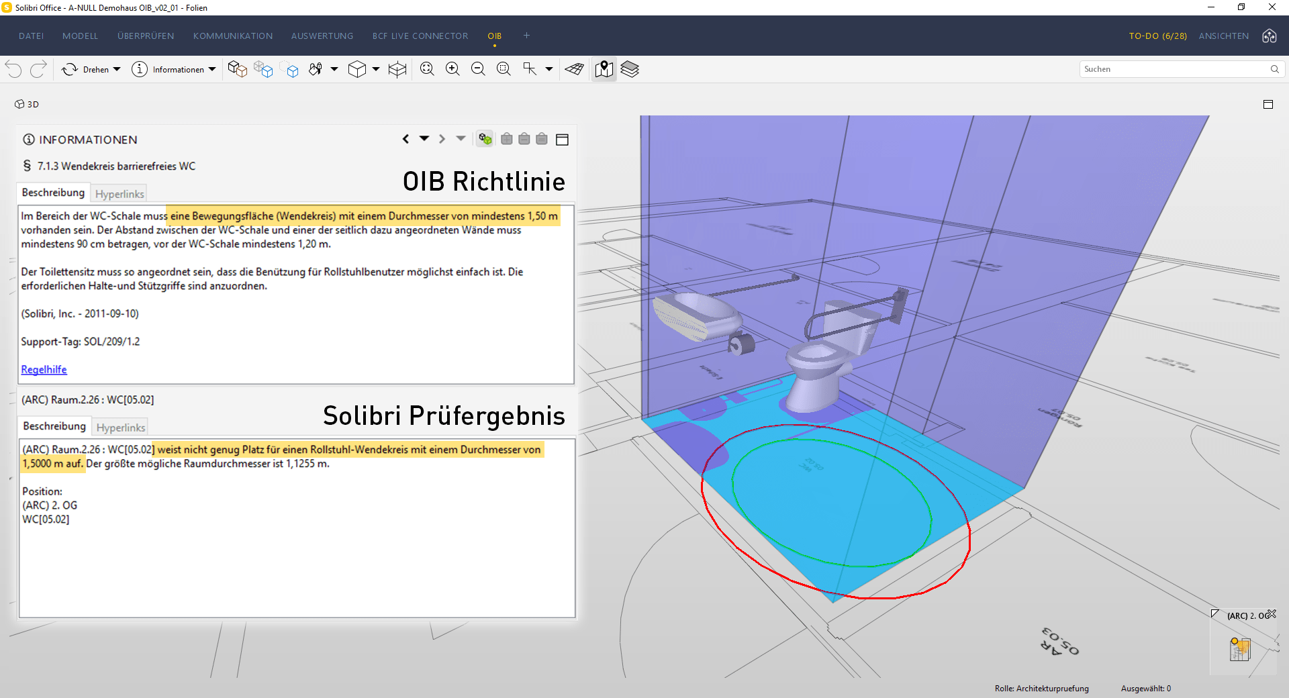Click the Undo arrow icon

13,69
